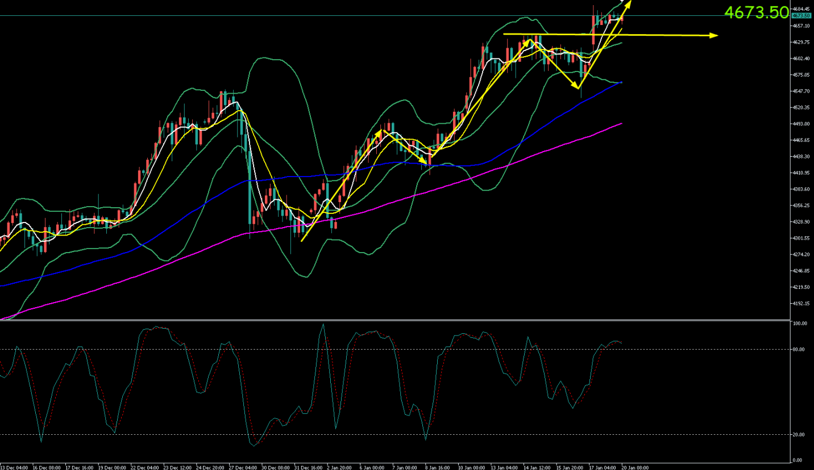Screen dimensions: 814x470
Task: Click the 2 Jan 20:00 time axis label
Action: click(x=340, y=467)
